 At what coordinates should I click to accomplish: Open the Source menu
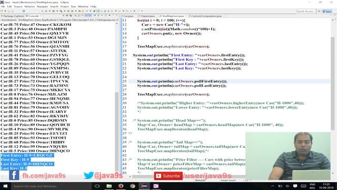point(18,6)
